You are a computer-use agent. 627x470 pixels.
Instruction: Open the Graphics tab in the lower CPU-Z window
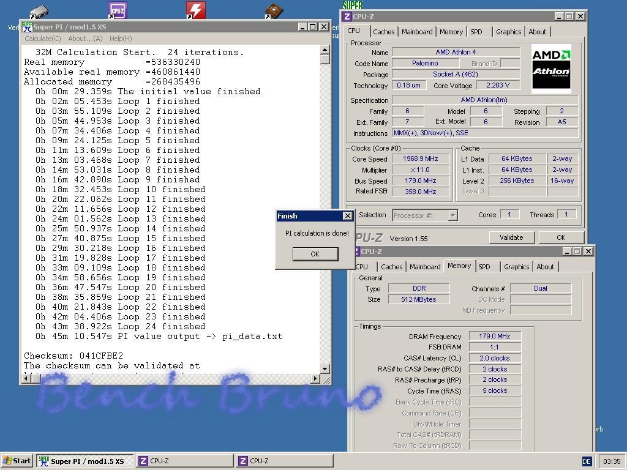pyautogui.click(x=517, y=267)
